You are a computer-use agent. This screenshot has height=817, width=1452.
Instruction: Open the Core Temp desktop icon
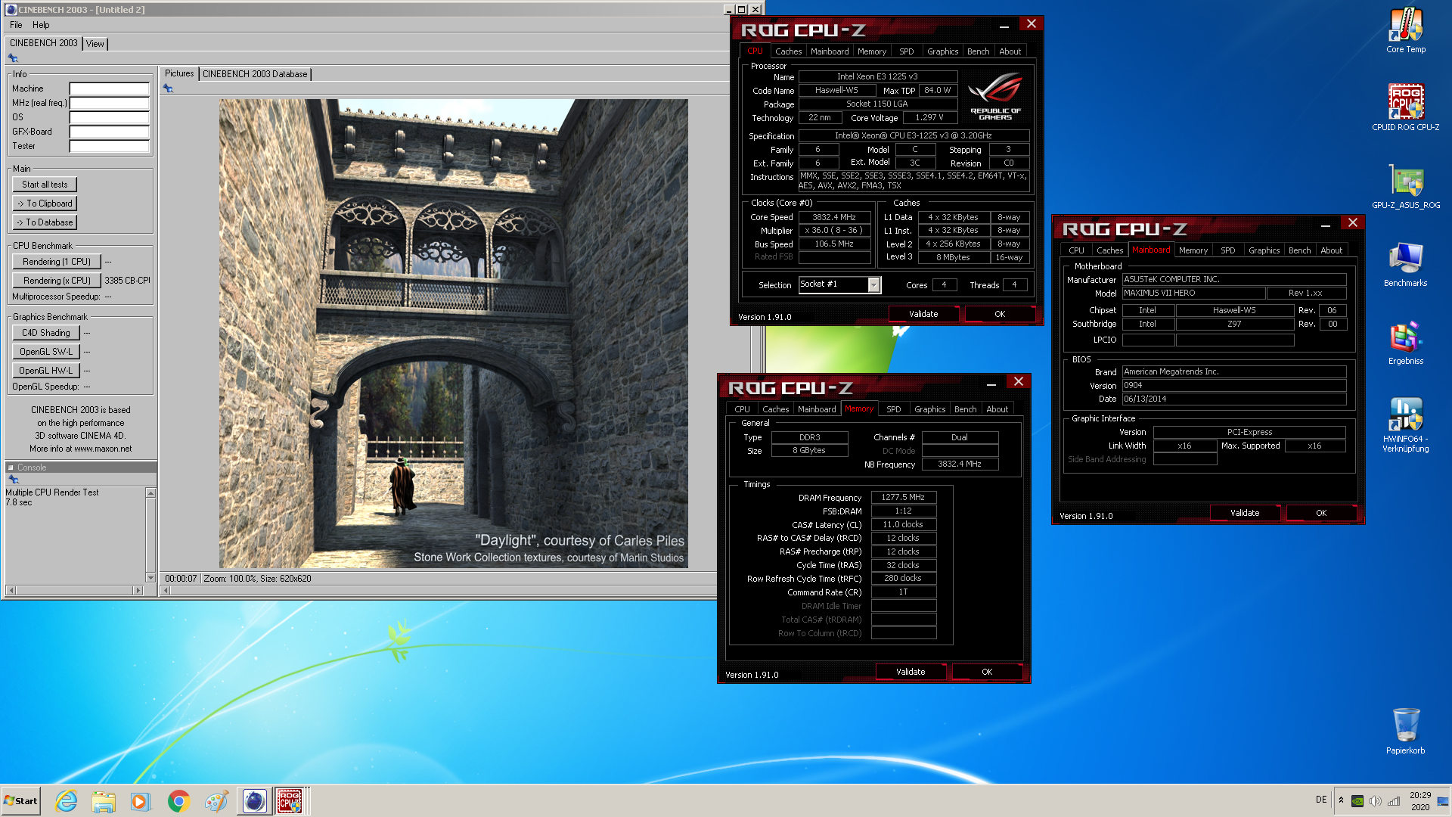point(1405,30)
